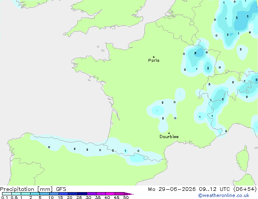This screenshot has width=258, height=199.
Task: Click the Paris city label
Action: coord(154,61)
